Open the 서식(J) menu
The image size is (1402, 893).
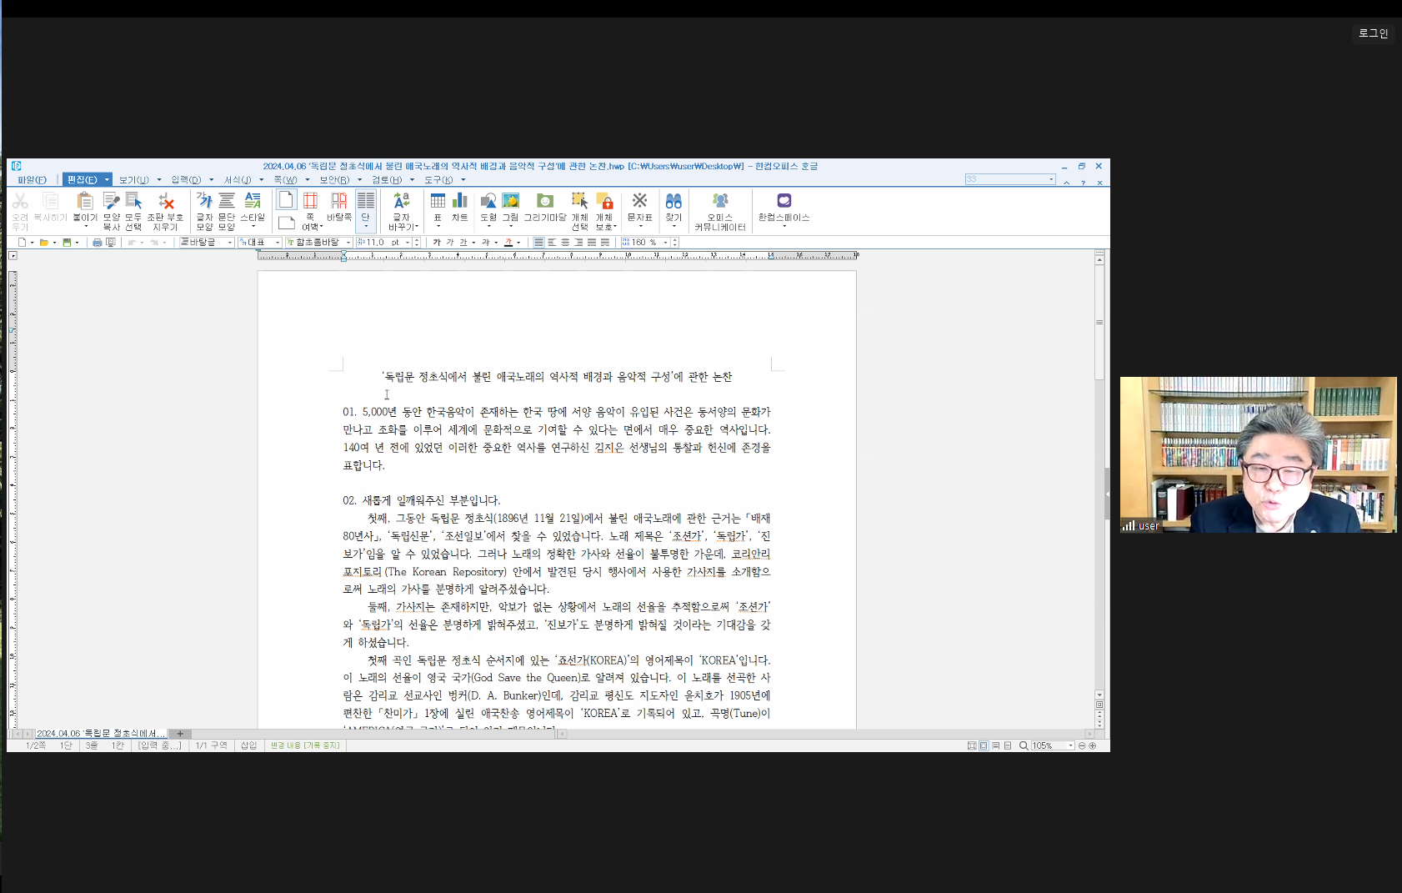238,180
